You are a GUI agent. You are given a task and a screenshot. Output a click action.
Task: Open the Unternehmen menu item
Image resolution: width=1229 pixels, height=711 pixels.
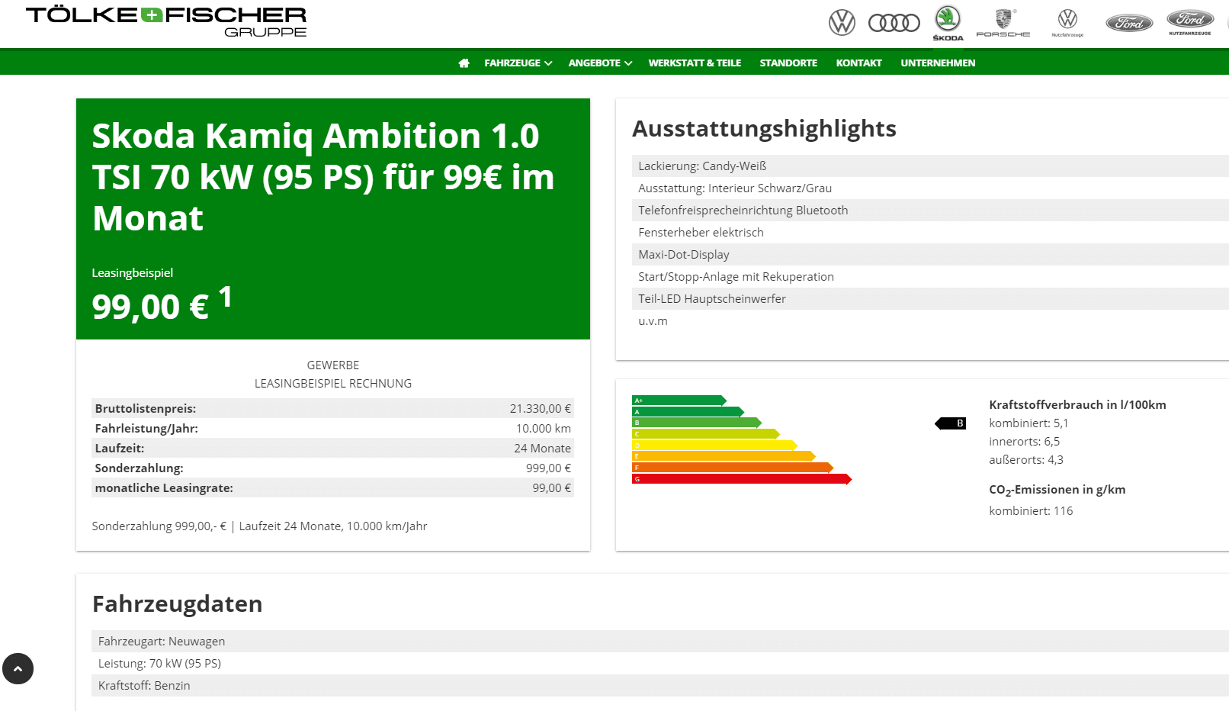click(938, 63)
